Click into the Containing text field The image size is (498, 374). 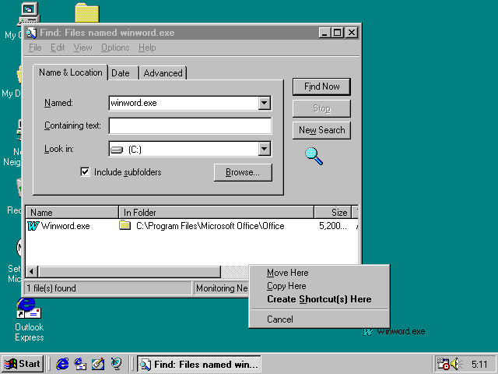[x=190, y=126]
